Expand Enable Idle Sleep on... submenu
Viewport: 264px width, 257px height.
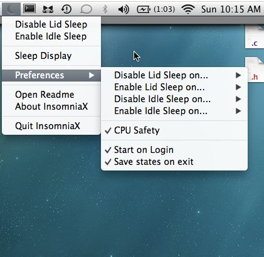[174, 111]
